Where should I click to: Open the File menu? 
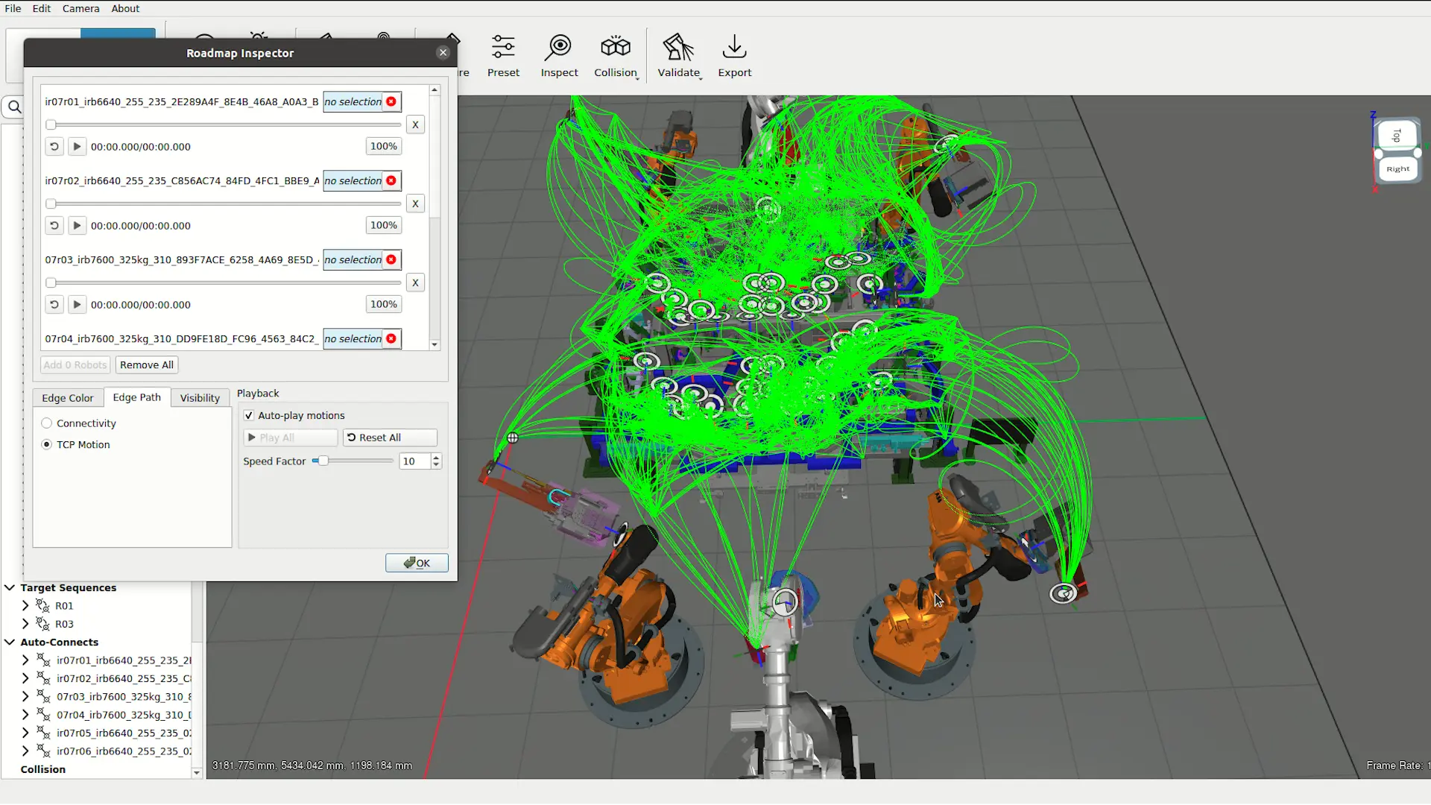coord(13,8)
